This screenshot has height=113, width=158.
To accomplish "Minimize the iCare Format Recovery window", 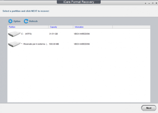I will click(149, 3).
